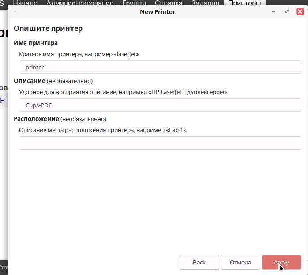
Task: Click the "Описание" field label
Action: click(30, 81)
